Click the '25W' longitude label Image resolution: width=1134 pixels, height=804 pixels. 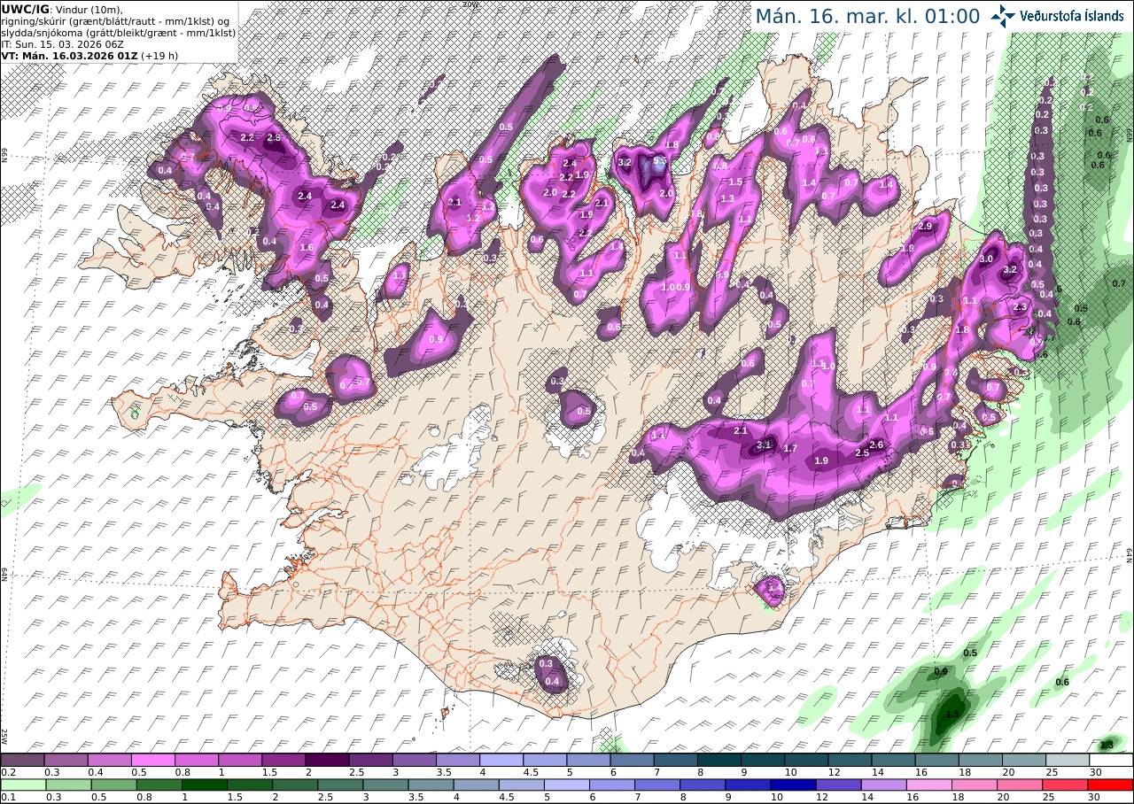(4, 736)
